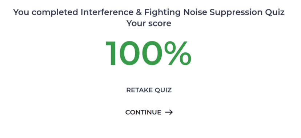Click the 'Your score' label
301x138 pixels.
(149, 24)
